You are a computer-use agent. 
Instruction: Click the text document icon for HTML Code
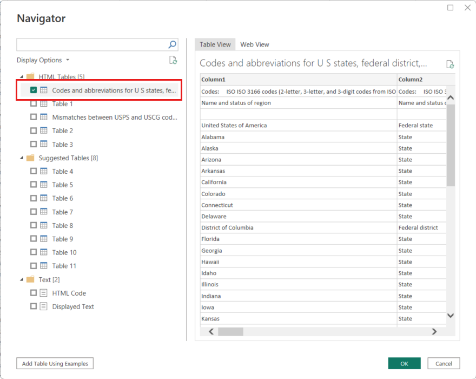[44, 293]
